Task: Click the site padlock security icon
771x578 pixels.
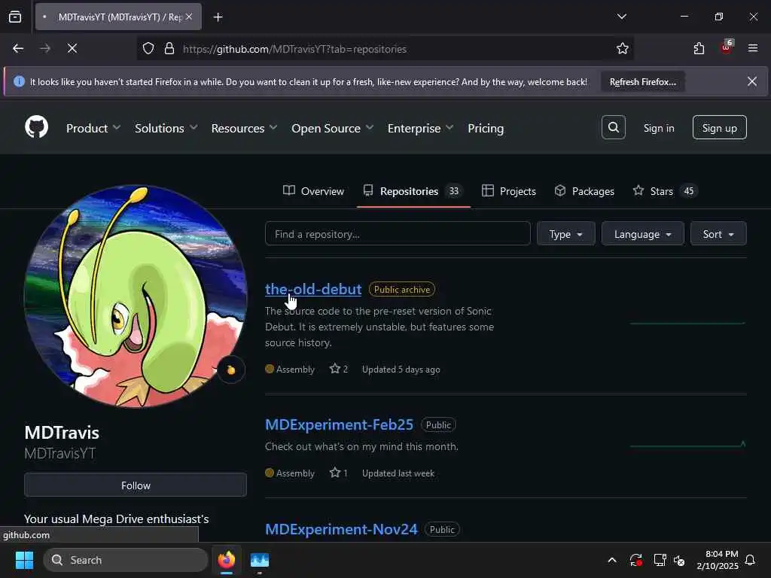Action: pyautogui.click(x=169, y=48)
